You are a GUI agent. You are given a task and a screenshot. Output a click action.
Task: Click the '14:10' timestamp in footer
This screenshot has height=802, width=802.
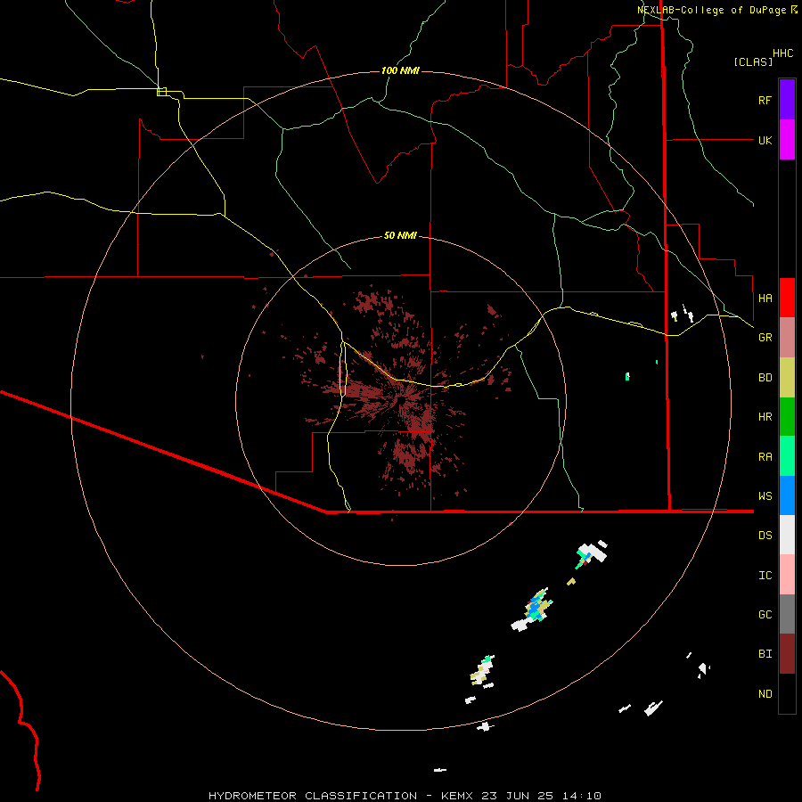click(581, 796)
